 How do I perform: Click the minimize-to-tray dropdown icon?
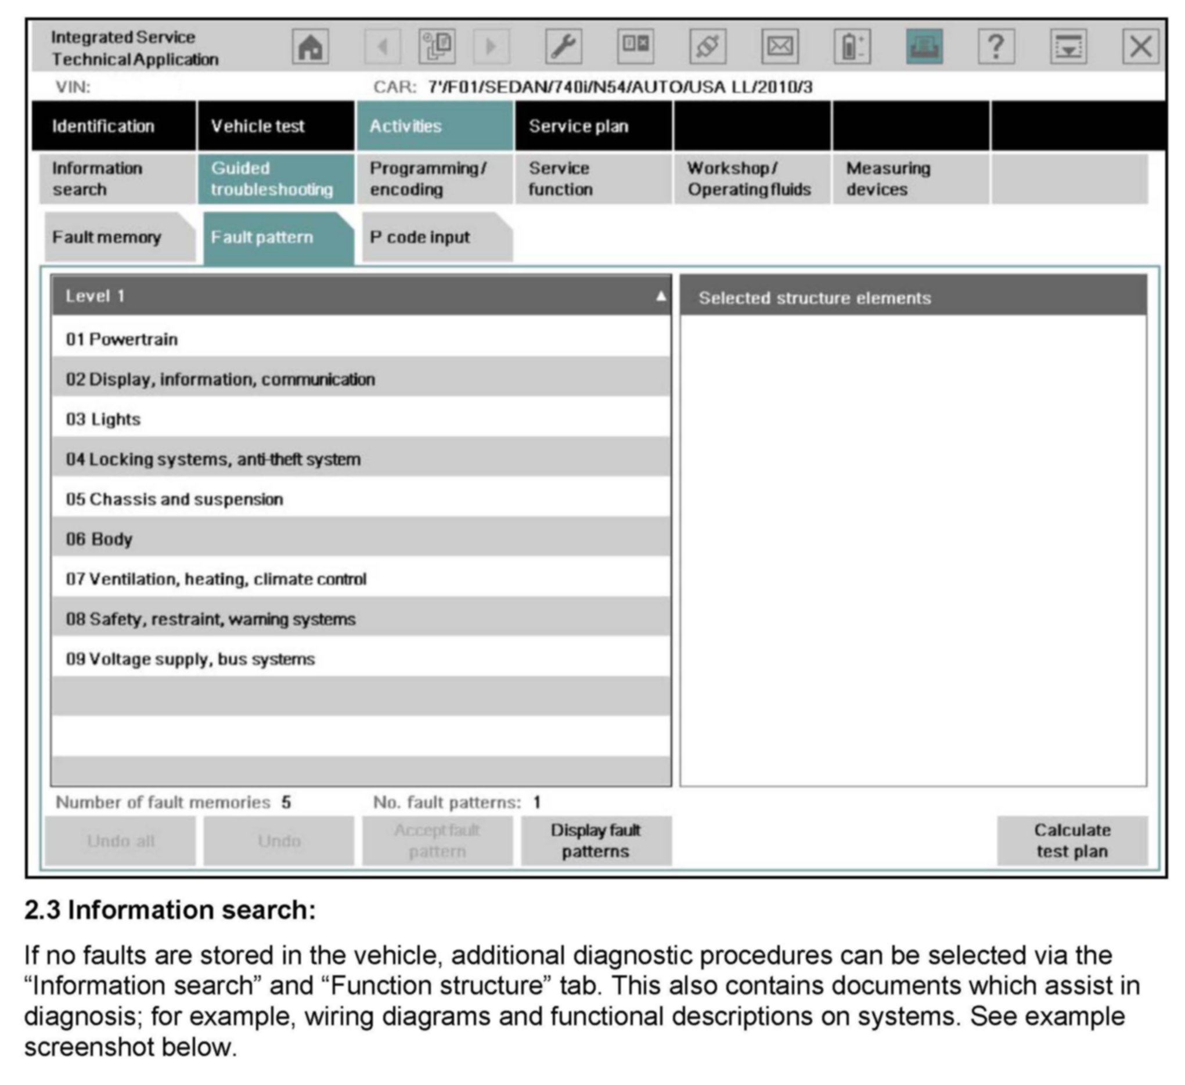click(1068, 46)
